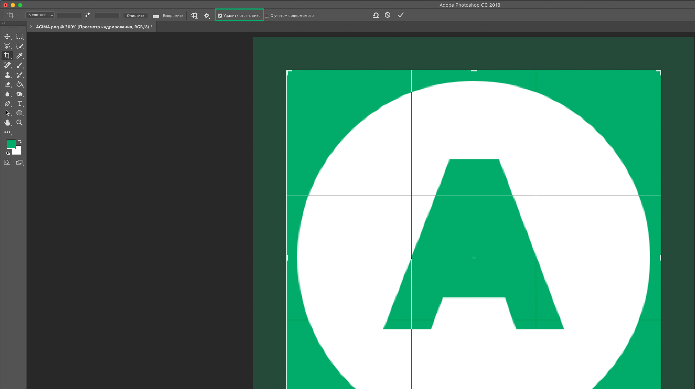Click the top-left crop corner handle
Screen dimensions: 695x389
(x=288, y=72)
